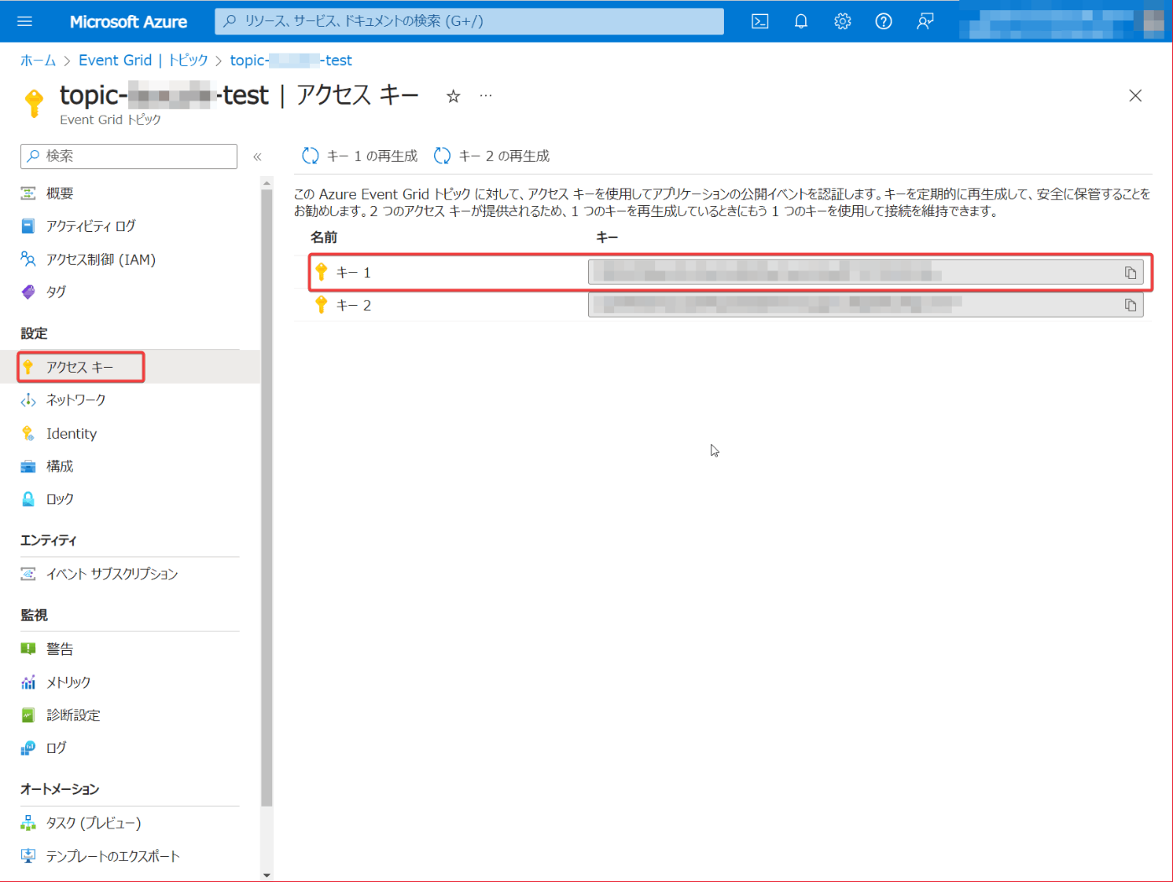The width and height of the screenshot is (1173, 882).
Task: Click the キー 2 row name
Action: [353, 305]
